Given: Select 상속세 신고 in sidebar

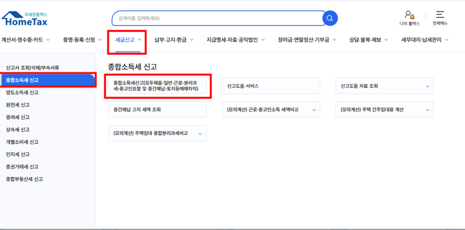Looking at the screenshot, I should pyautogui.click(x=18, y=129).
